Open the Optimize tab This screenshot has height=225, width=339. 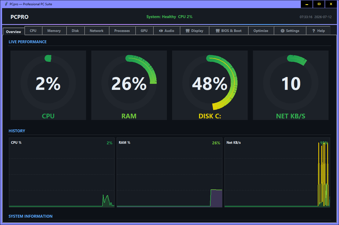(x=261, y=31)
